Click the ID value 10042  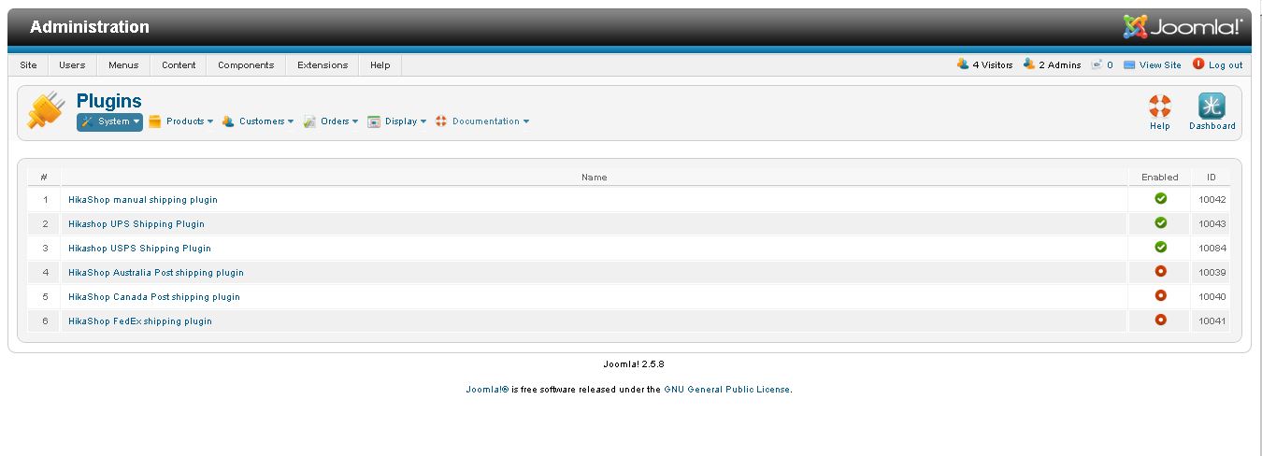coord(1212,200)
